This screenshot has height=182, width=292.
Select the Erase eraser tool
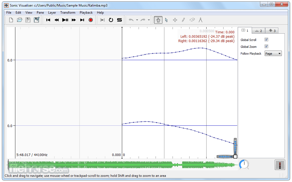pyautogui.click(x=192, y=20)
